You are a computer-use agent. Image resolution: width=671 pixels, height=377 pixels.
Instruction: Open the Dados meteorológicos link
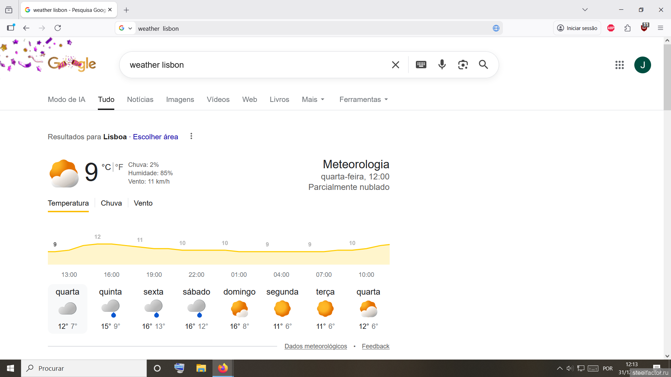[x=316, y=346]
